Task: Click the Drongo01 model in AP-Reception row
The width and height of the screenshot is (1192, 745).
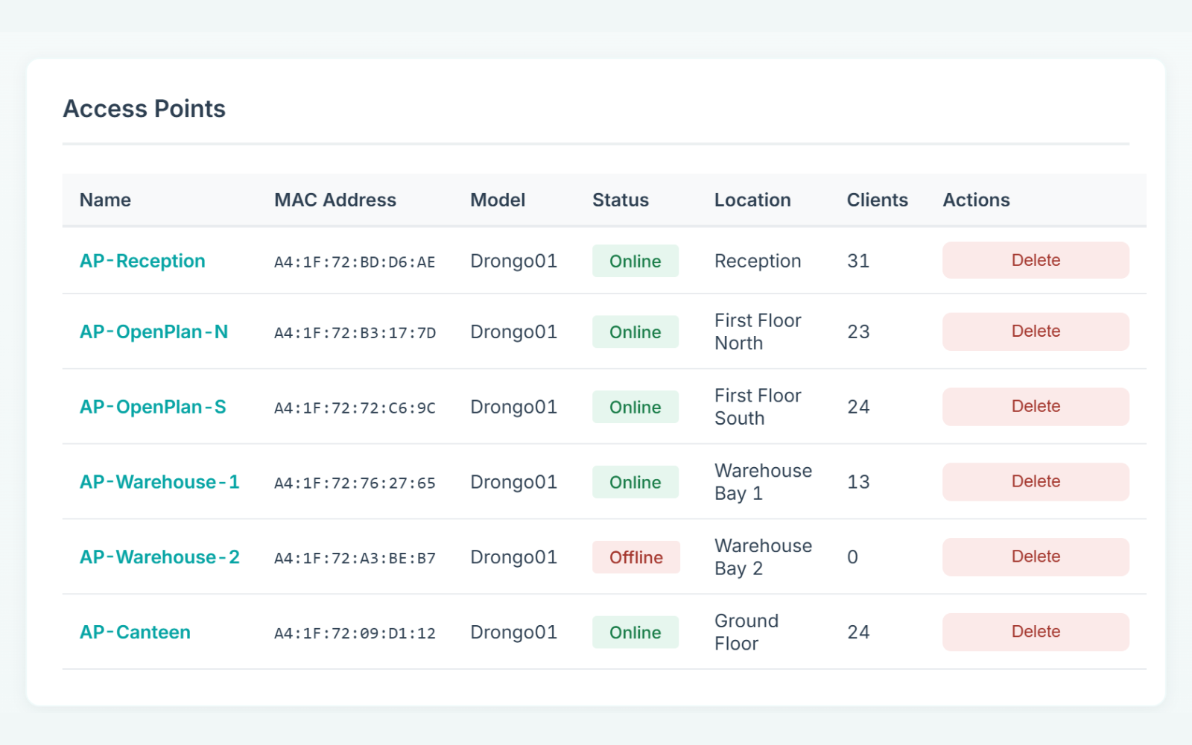Action: [514, 261]
